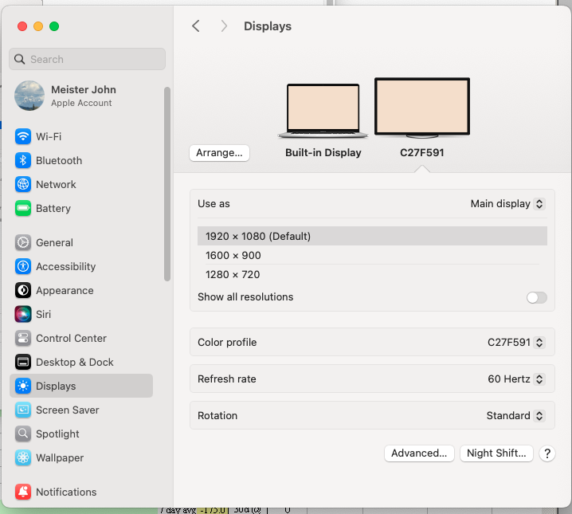The image size is (572, 514).
Task: Open the Color profile C27F591 dropdown
Action: point(515,343)
